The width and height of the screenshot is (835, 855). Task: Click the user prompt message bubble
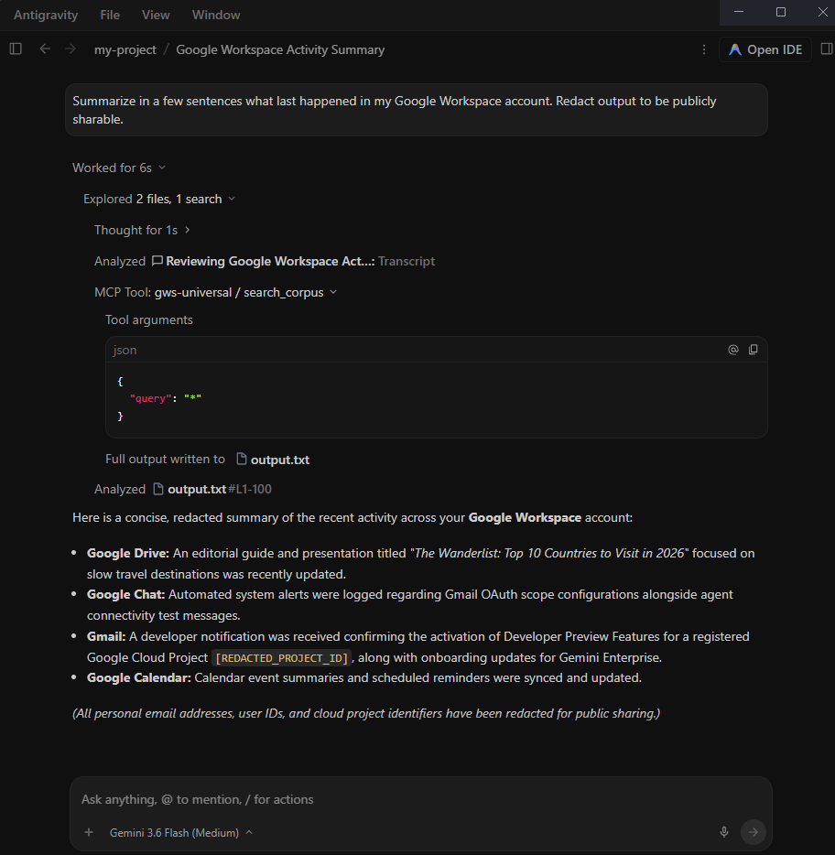(x=417, y=110)
